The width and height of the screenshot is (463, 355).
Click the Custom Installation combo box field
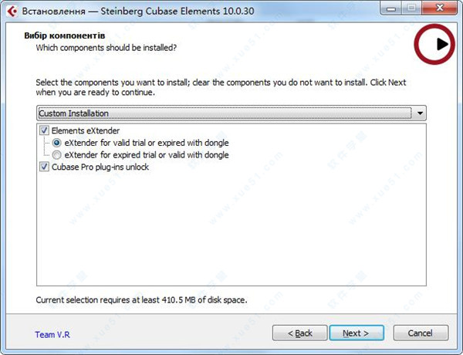click(x=224, y=113)
